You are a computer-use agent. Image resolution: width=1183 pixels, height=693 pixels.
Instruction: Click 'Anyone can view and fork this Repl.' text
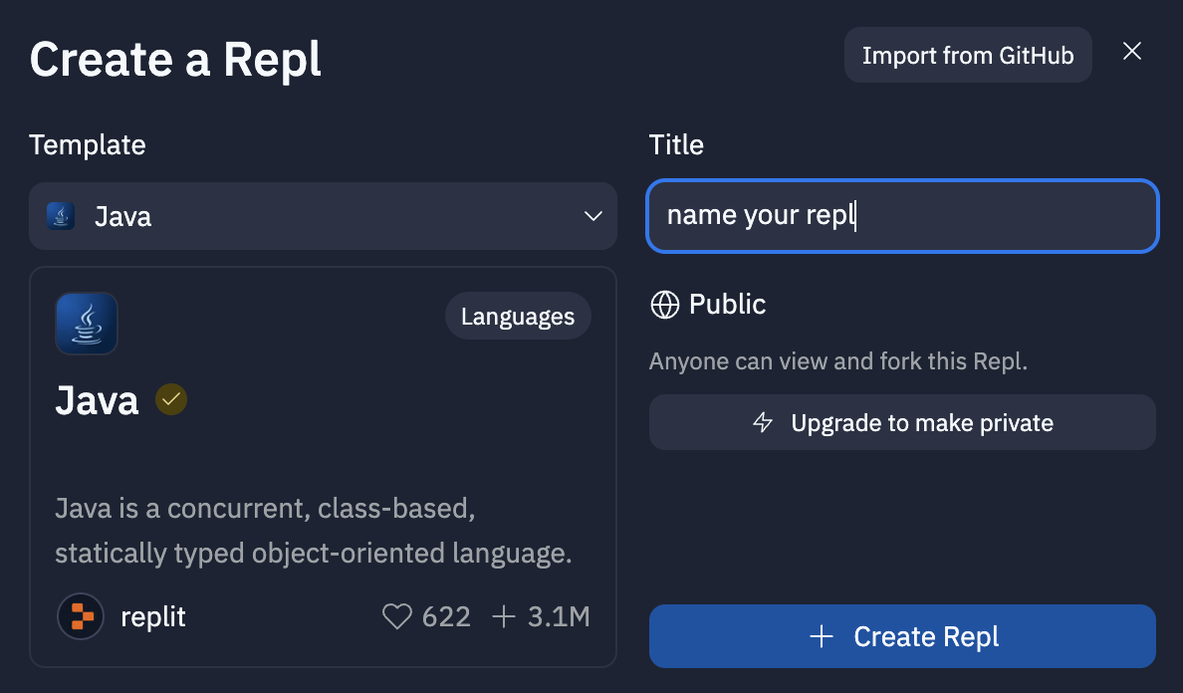click(x=838, y=361)
